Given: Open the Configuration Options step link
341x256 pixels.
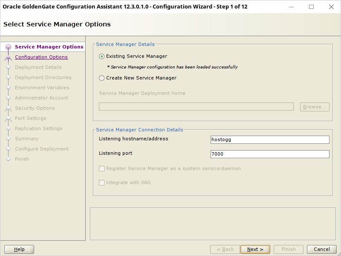Looking at the screenshot, I should (x=41, y=57).
